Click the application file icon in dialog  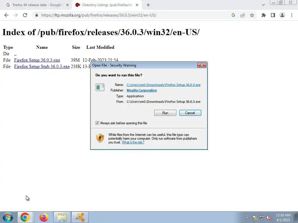[100, 87]
